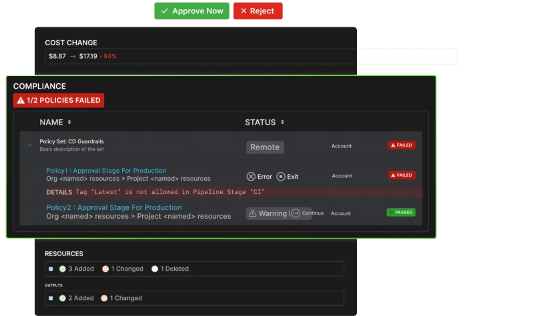This screenshot has width=533, height=316.
Task: Collapse the Policy Set: CD Guardrails row
Action: point(30,145)
